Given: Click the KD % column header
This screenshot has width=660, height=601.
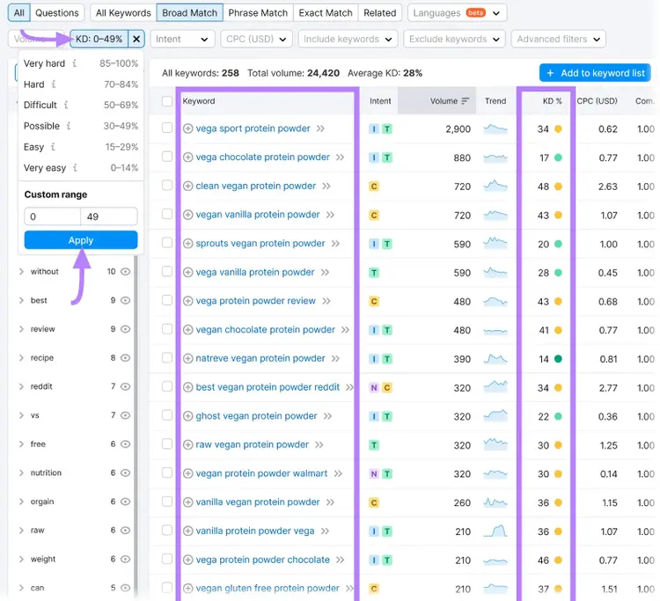Looking at the screenshot, I should point(552,101).
